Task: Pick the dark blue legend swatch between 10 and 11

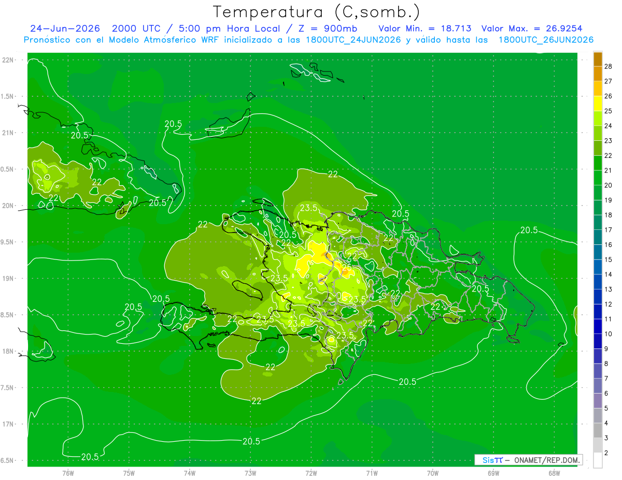Action: [598, 326]
